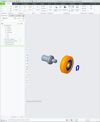This screenshot has width=100, height=122.
Task: Open the selection filter dropdown in status bar
Action: [98, 120]
